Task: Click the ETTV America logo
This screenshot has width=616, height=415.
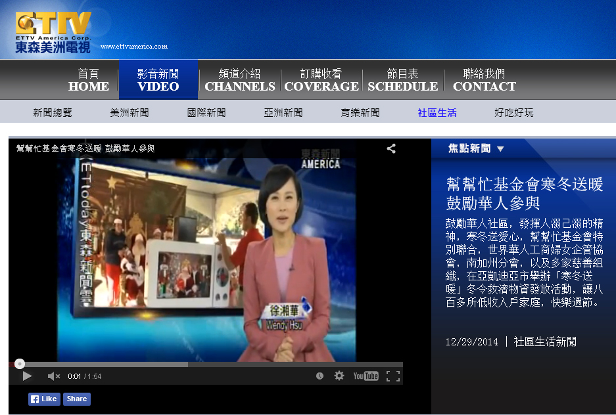Action: point(53,32)
